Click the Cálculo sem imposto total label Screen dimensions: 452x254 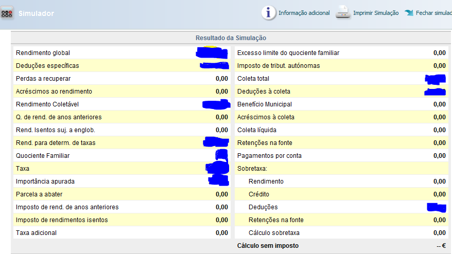click(x=268, y=246)
